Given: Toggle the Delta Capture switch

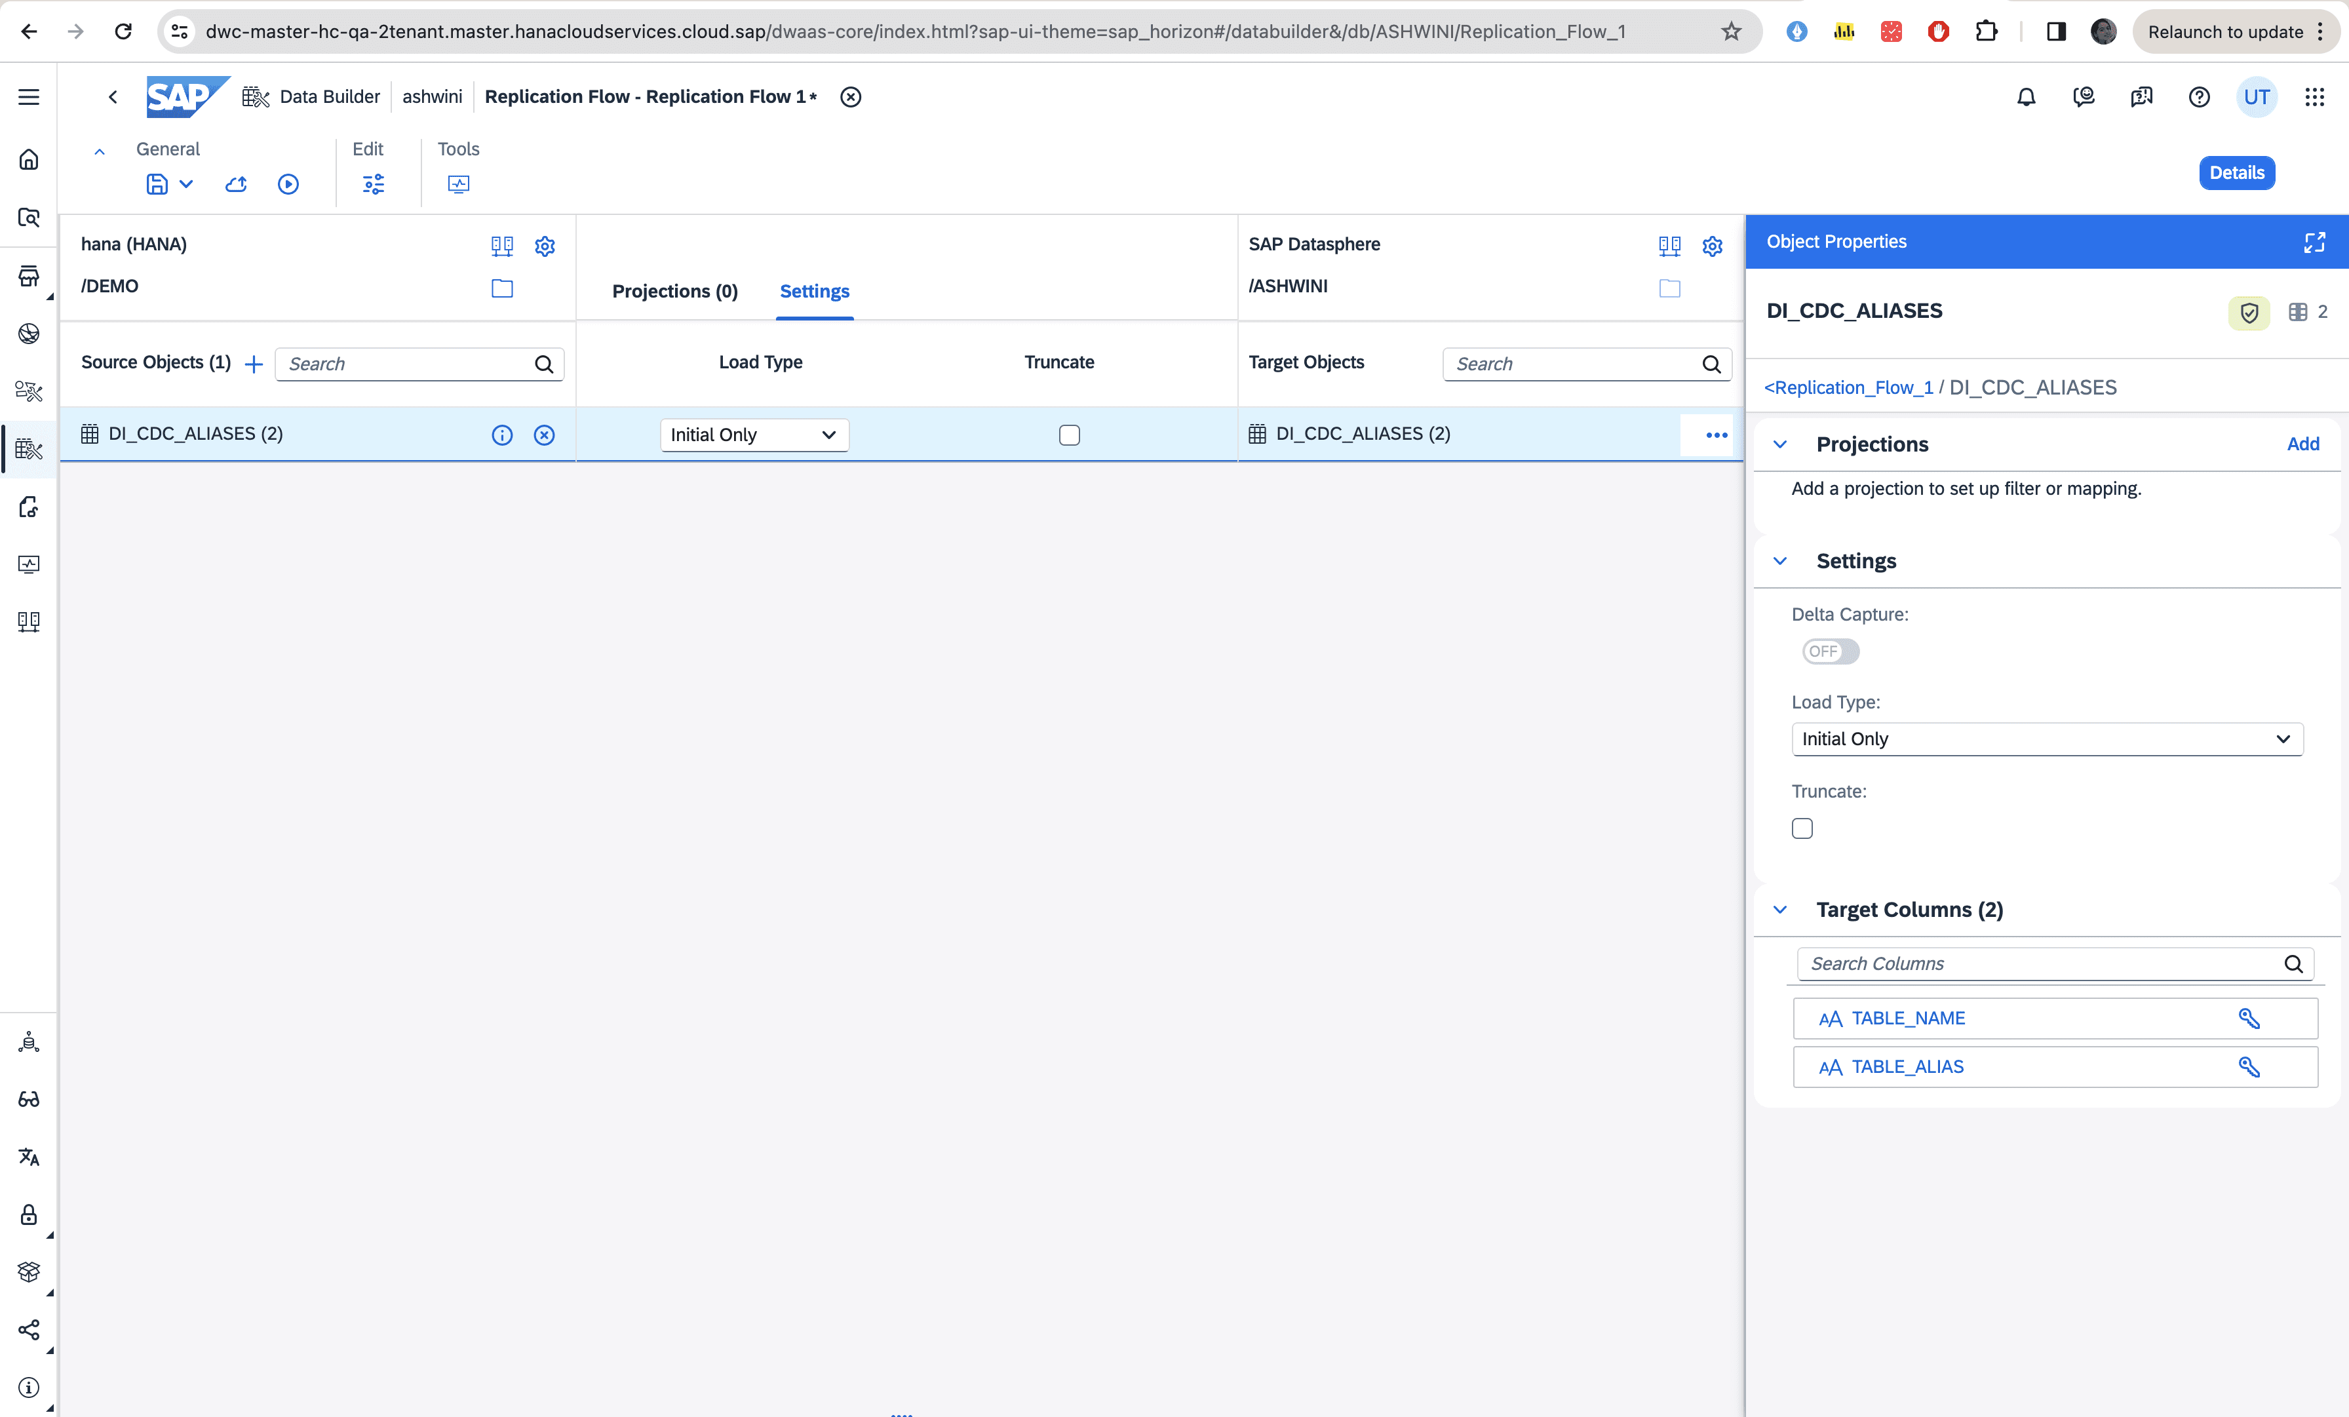Looking at the screenshot, I should click(1829, 651).
